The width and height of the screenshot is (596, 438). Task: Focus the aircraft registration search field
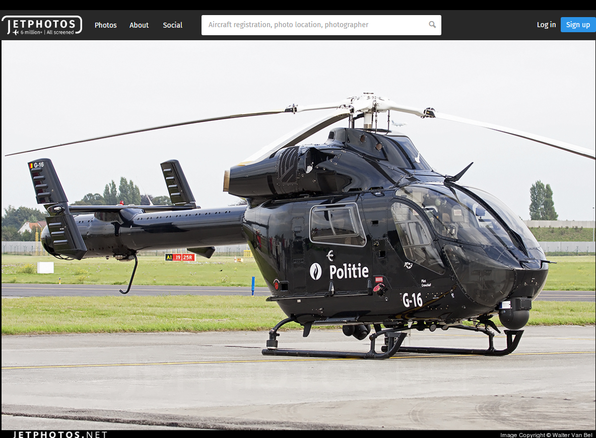pos(315,25)
